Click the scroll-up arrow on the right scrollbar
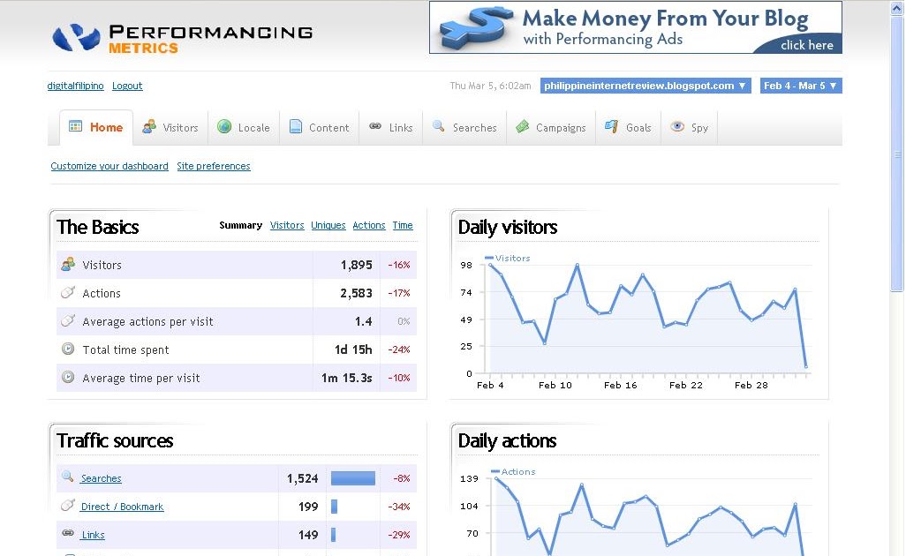Viewport: 906px width, 556px height. 895,7
